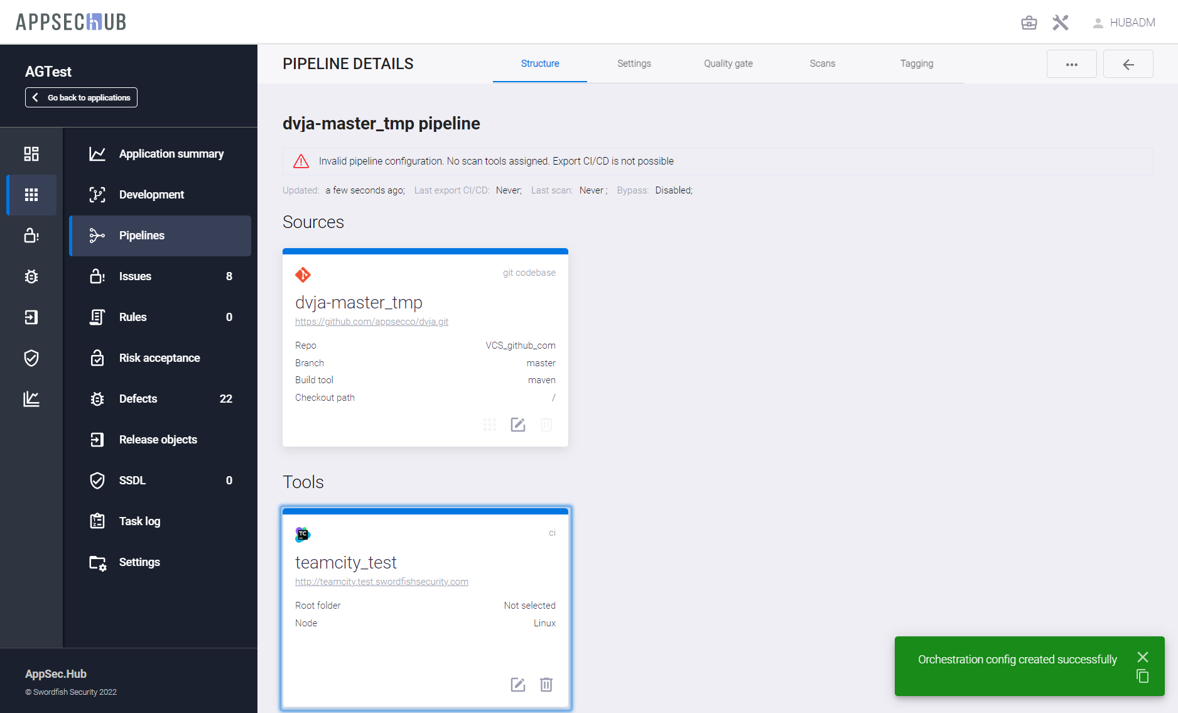Edit the teamcity_test tool card

click(517, 685)
